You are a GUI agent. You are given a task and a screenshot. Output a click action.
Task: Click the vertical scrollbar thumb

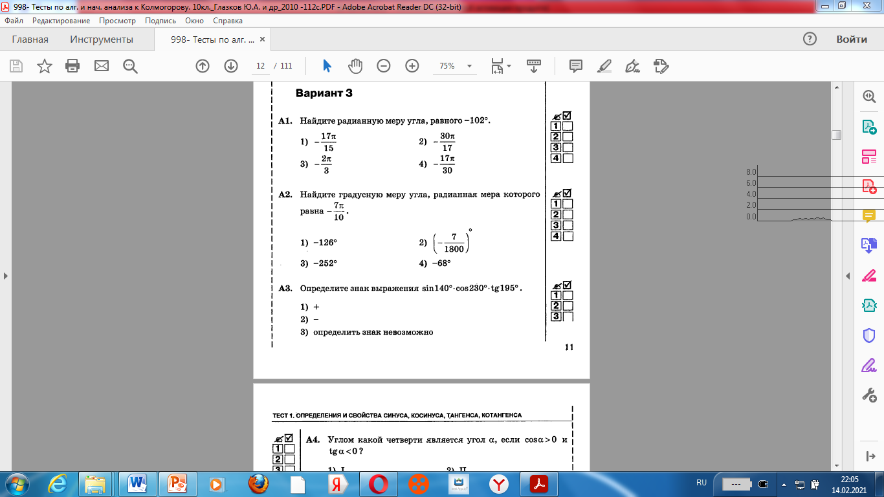(x=837, y=135)
